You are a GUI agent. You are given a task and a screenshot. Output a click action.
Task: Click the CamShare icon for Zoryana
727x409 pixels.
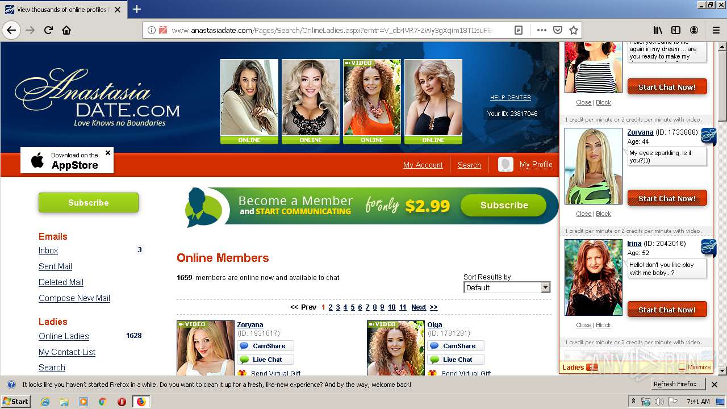click(244, 346)
